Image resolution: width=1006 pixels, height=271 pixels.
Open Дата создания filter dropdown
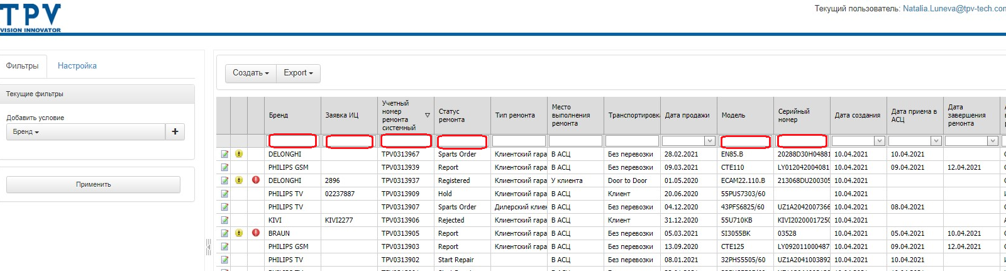point(880,141)
